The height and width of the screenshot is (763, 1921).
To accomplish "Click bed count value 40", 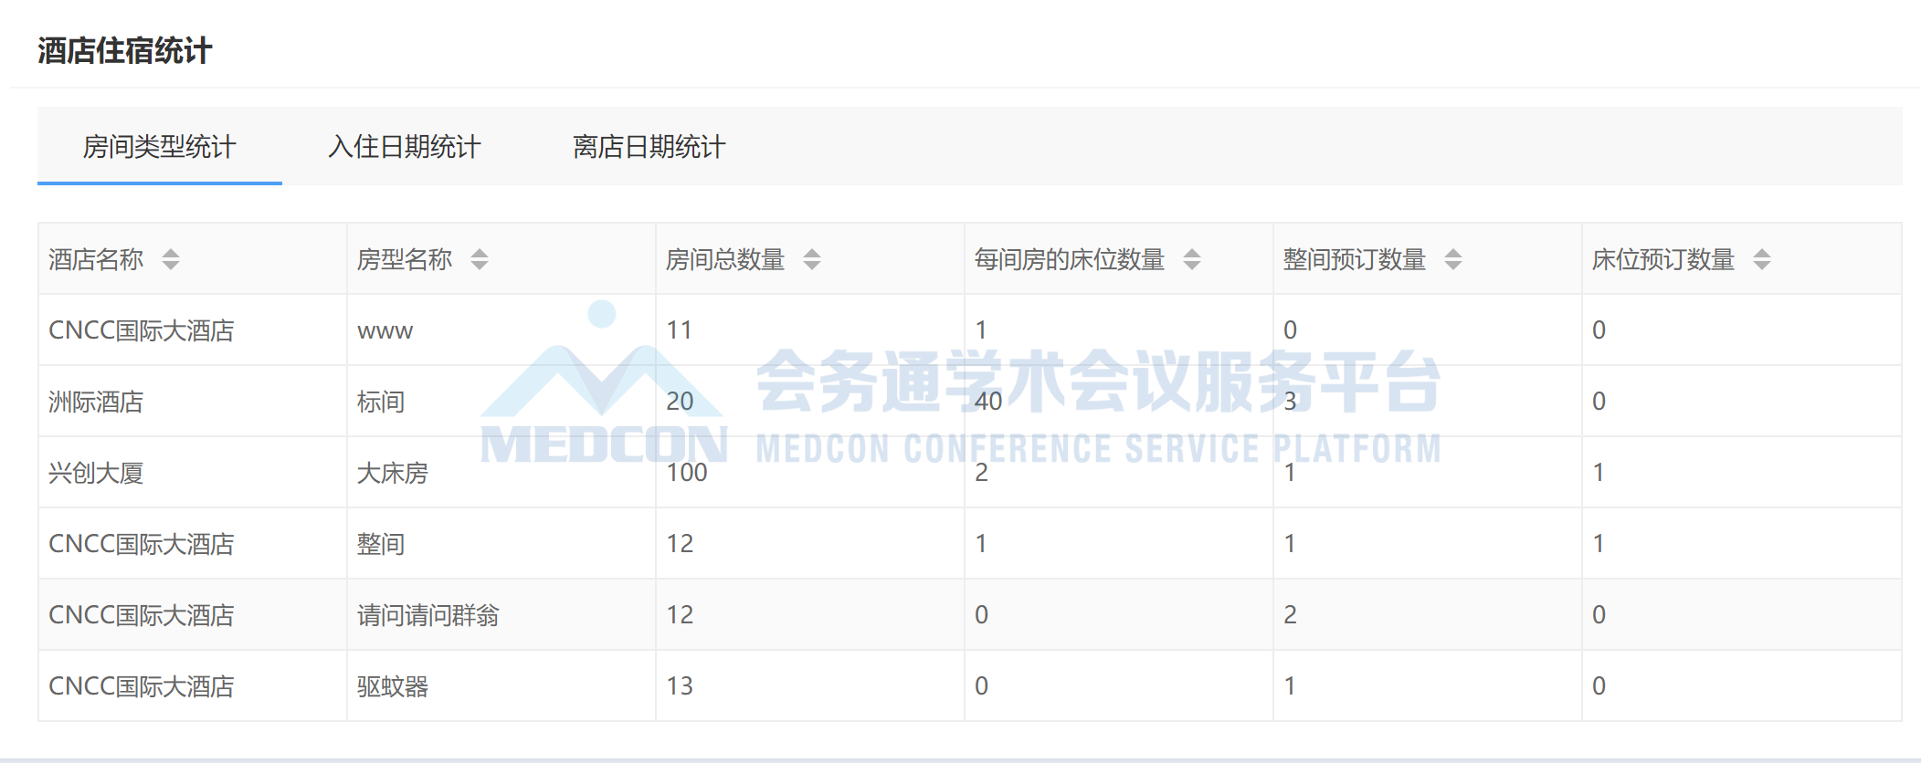I will 988,402.
